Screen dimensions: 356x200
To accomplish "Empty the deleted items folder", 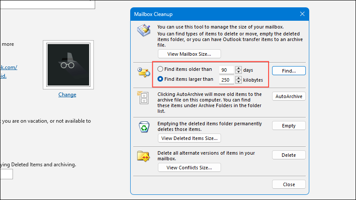I will [x=289, y=126].
